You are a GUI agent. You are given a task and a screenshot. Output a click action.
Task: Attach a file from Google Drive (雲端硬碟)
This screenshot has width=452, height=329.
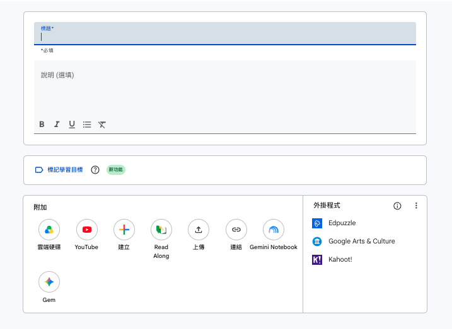[49, 230]
